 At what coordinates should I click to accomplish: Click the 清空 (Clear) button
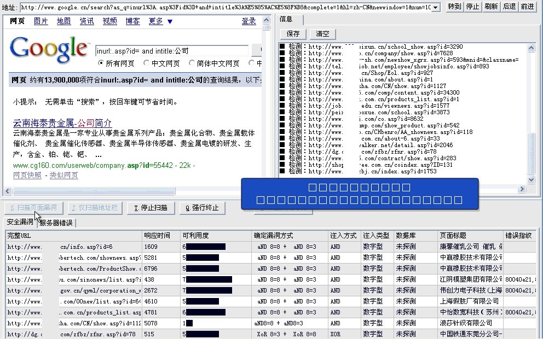322,34
